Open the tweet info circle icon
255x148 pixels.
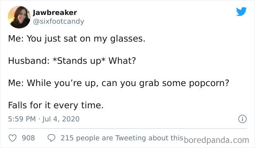[x=242, y=119]
